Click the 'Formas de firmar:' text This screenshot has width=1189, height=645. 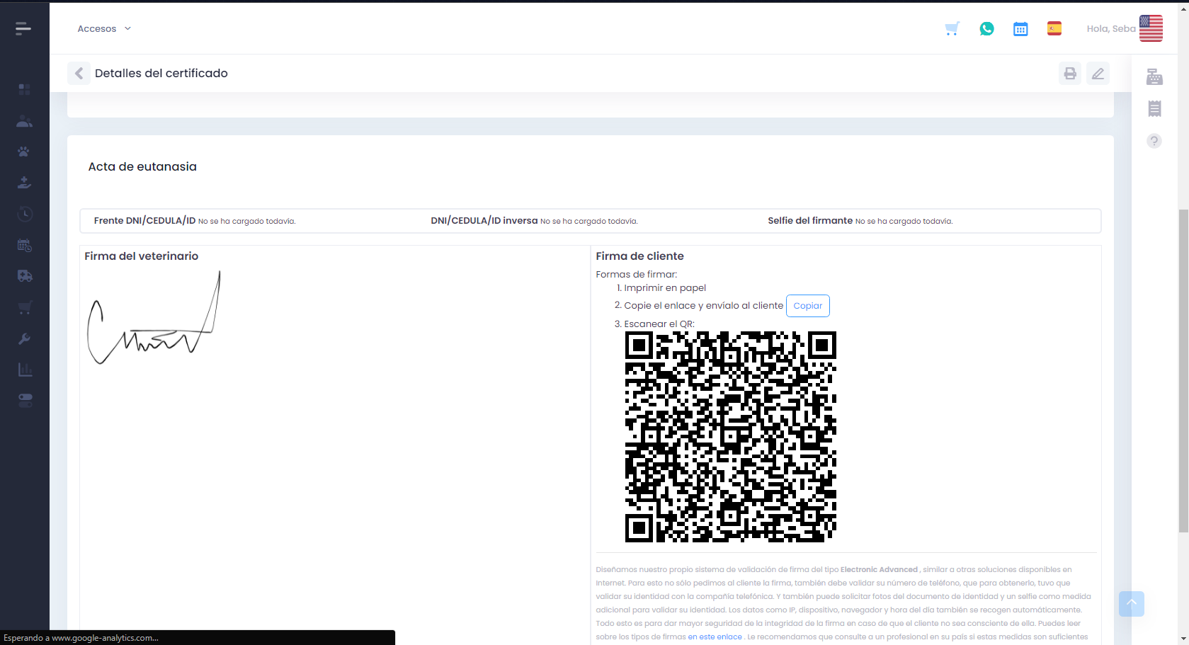pos(637,274)
